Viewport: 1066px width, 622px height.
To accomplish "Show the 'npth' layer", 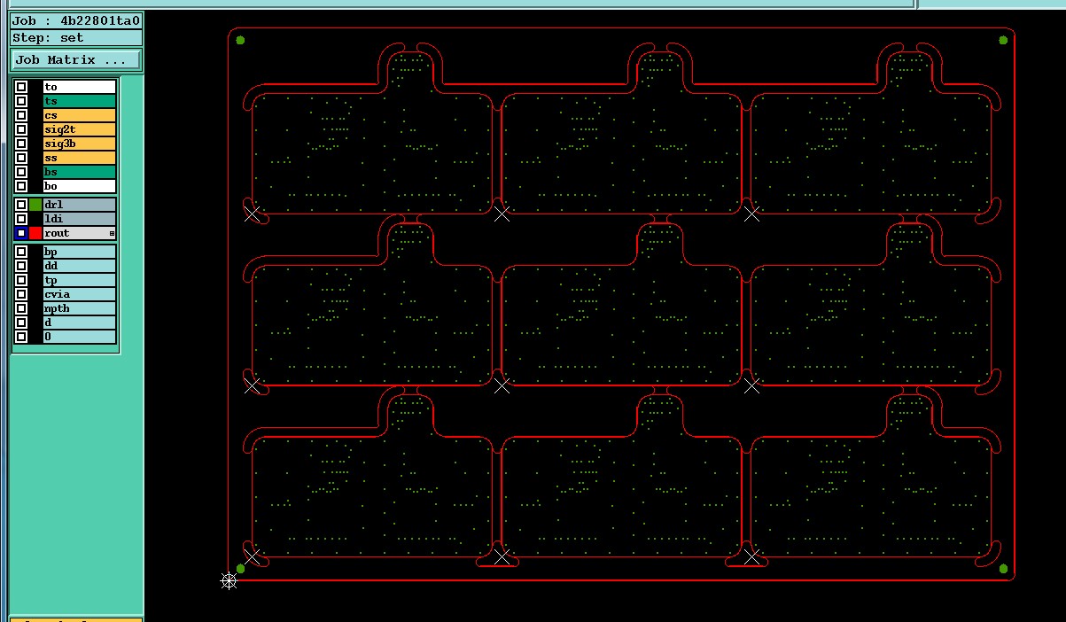I will tap(80, 308).
